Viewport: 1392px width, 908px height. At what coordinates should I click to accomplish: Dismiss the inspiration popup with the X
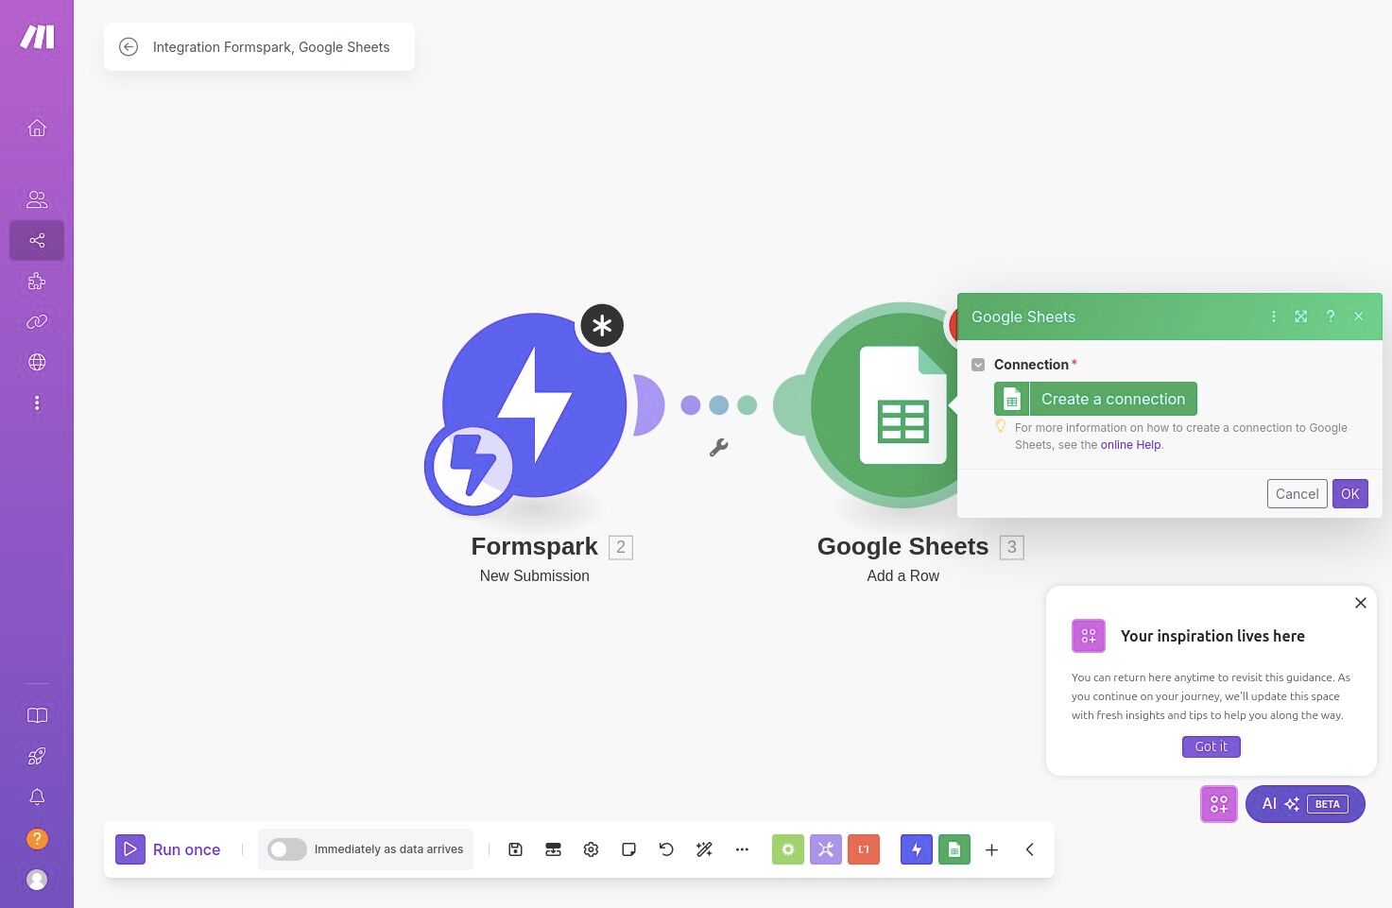click(x=1361, y=603)
